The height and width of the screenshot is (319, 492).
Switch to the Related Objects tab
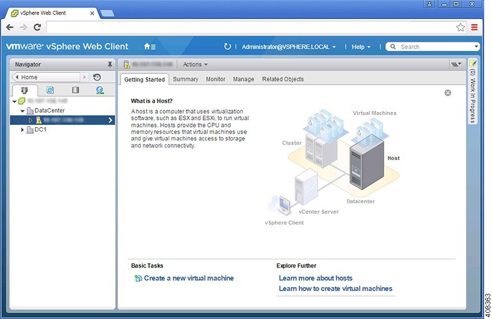[x=283, y=79]
